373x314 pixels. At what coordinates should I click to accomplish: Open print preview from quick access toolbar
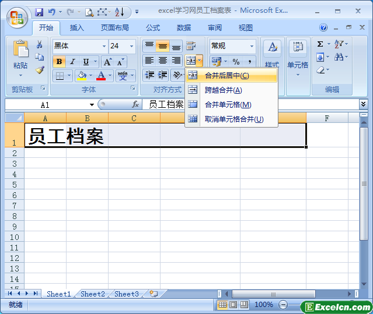point(89,12)
